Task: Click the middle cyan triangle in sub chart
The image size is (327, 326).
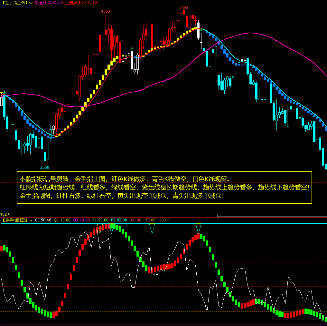Action: 152,228
